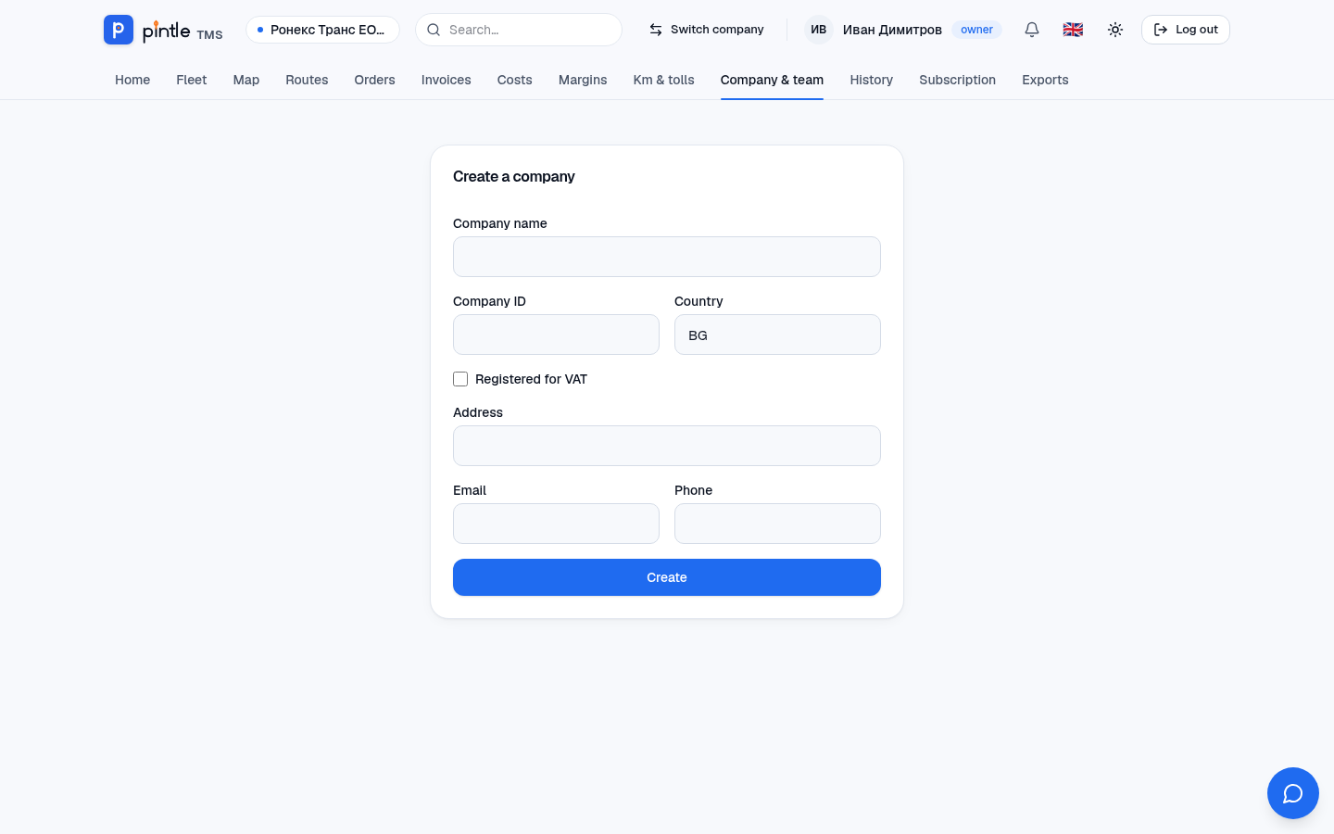The width and height of the screenshot is (1334, 834).
Task: Click the Country field showing BG
Action: [777, 335]
